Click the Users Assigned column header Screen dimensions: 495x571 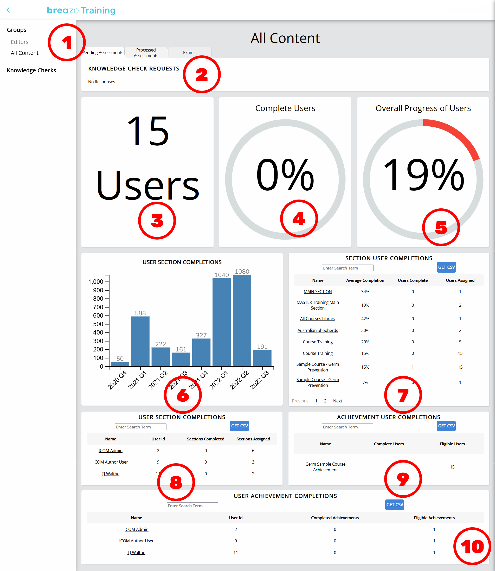(460, 280)
